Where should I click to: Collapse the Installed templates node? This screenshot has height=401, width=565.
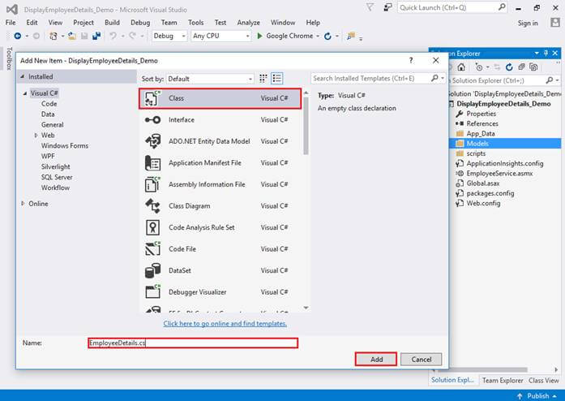coord(23,76)
